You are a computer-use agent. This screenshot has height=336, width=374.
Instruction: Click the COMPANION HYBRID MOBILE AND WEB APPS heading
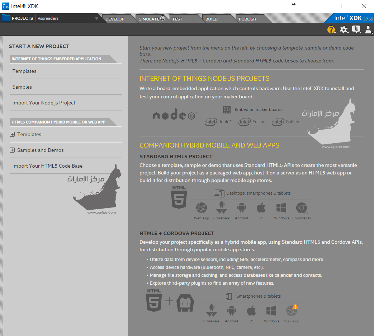coord(209,145)
